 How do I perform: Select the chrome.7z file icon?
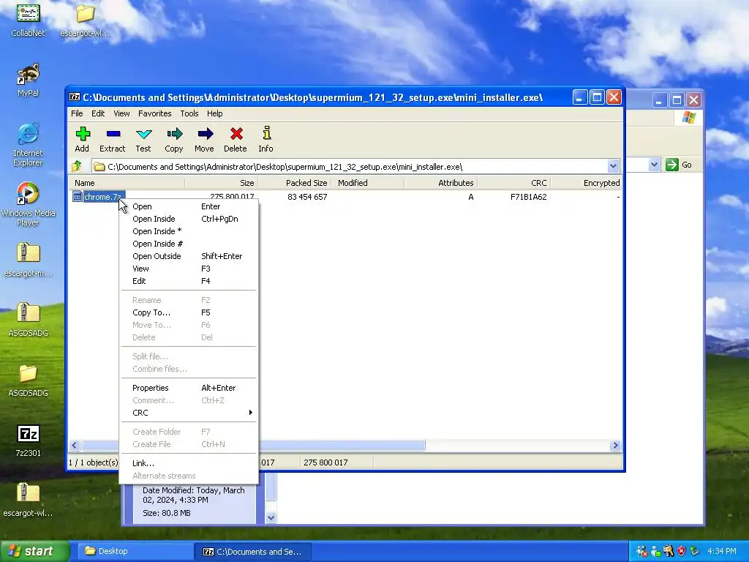click(78, 196)
